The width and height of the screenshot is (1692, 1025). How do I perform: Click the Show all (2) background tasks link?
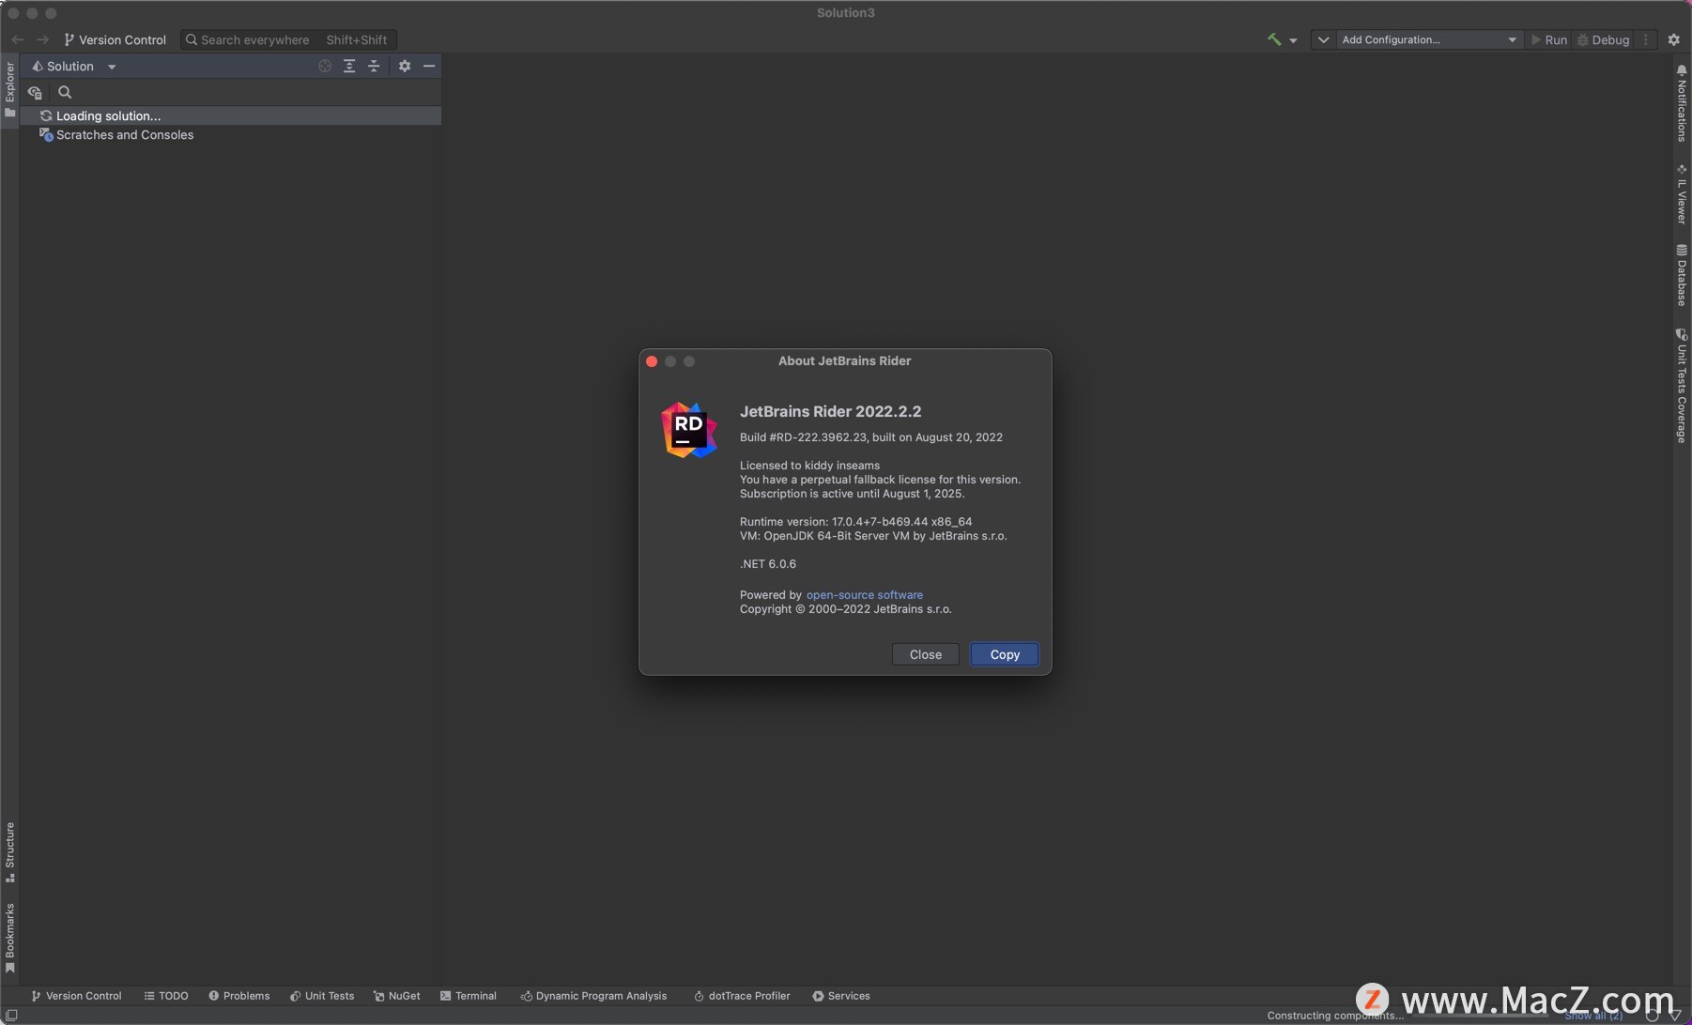[x=1592, y=1016]
